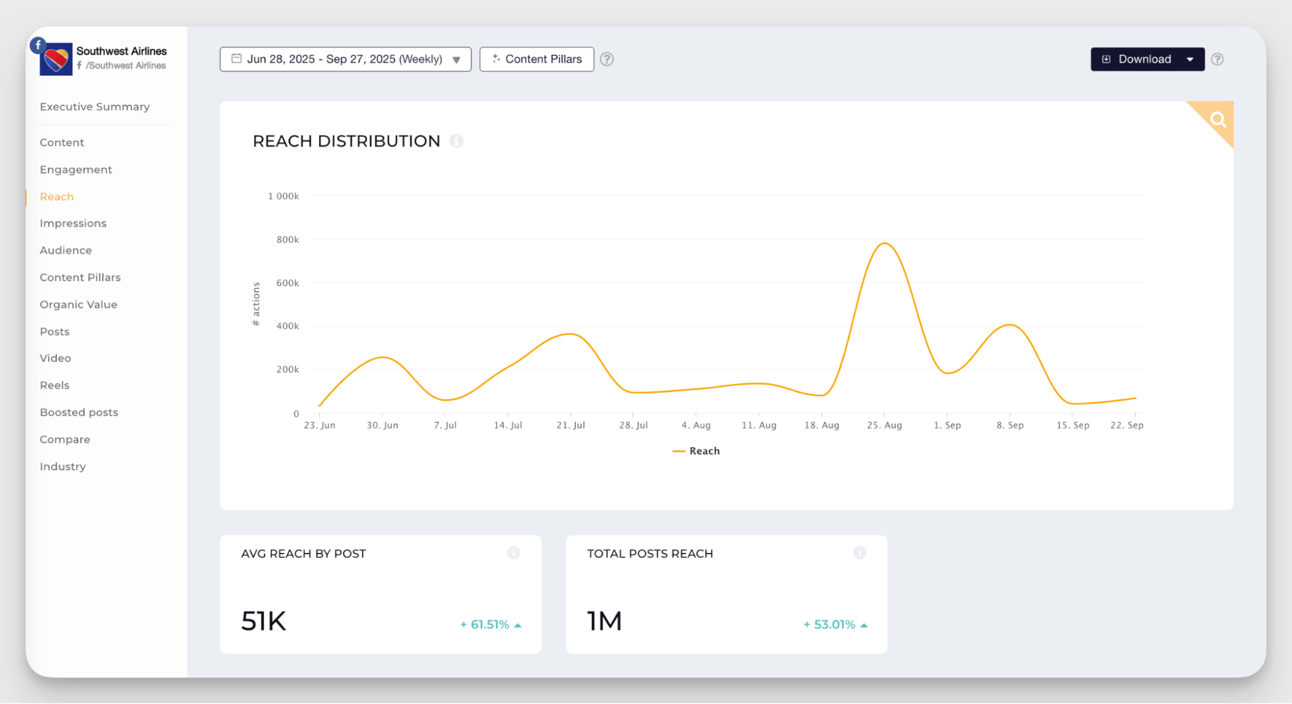
Task: Click the Content Pillars filter button
Action: coord(536,59)
